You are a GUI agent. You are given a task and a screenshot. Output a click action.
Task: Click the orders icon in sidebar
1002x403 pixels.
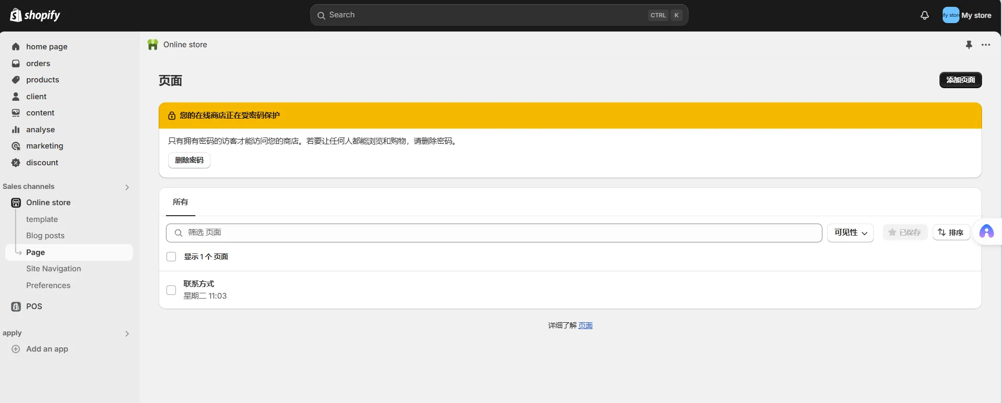point(16,63)
